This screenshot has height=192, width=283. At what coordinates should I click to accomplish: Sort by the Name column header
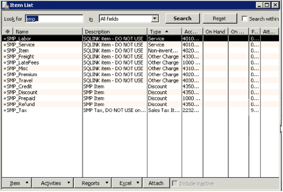(x=48, y=32)
